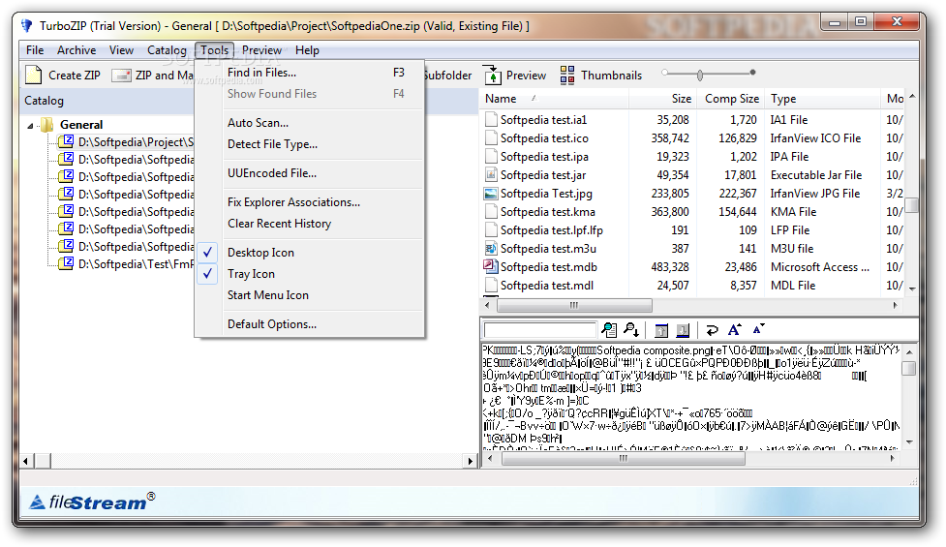Click the ZIP and Mail toolbar icon

tap(121, 76)
